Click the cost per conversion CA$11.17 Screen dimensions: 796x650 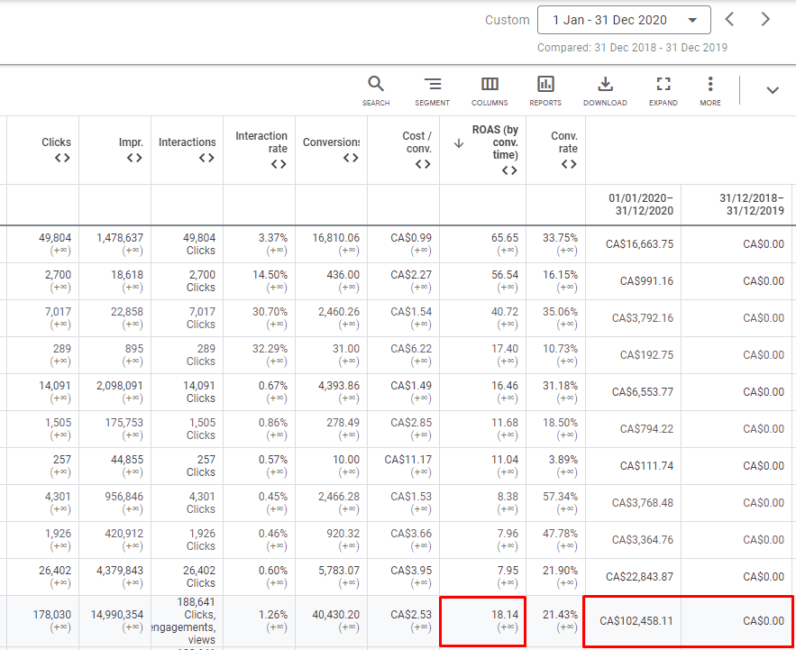[408, 460]
